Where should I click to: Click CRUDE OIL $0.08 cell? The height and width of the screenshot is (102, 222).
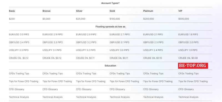point(188,58)
